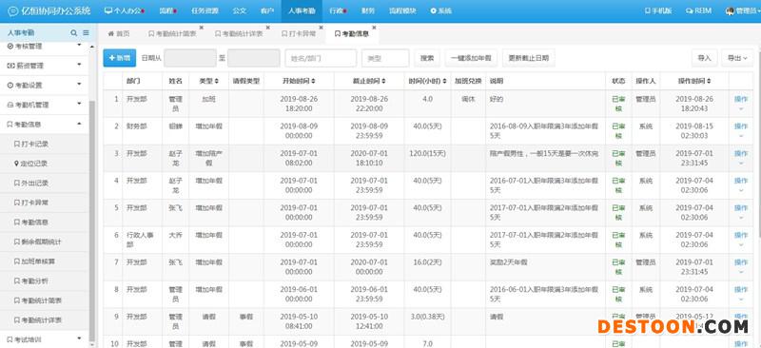
Task: Open 加班单核算 in sidebar
Action: (45, 261)
